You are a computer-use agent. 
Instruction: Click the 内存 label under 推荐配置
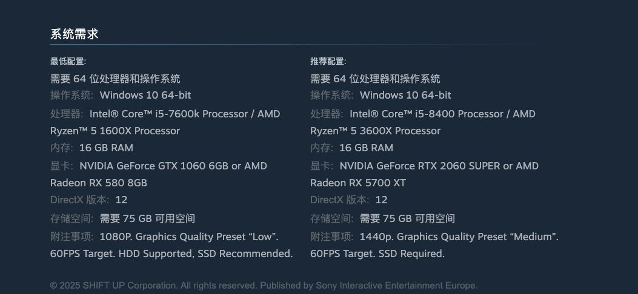coord(321,148)
